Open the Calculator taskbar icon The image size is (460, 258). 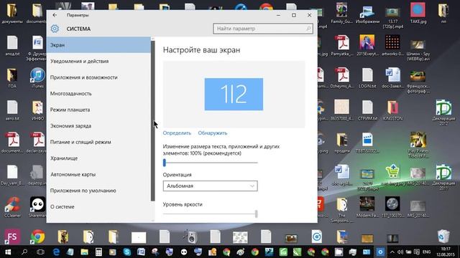tap(98, 252)
